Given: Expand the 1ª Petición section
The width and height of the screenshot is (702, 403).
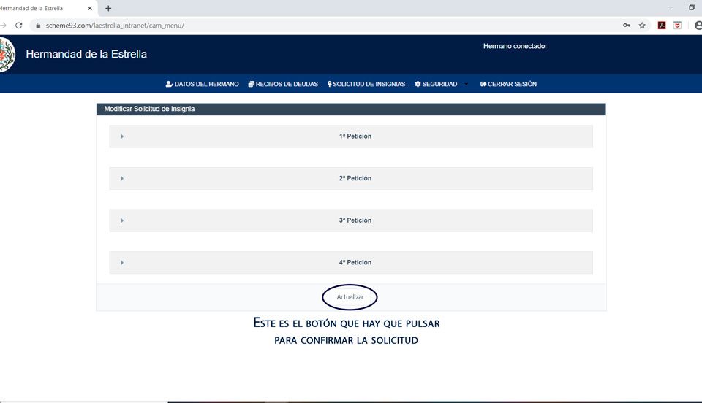Looking at the screenshot, I should point(351,137).
